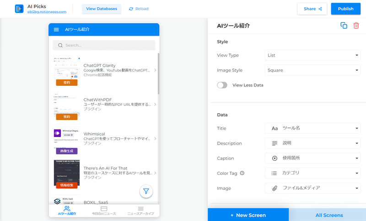Click There's An AI For That thumbnail
366x221 pixels.
67,173
